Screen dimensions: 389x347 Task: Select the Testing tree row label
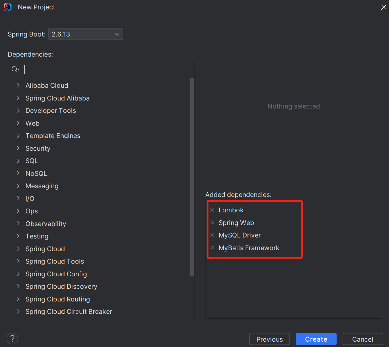(37, 236)
